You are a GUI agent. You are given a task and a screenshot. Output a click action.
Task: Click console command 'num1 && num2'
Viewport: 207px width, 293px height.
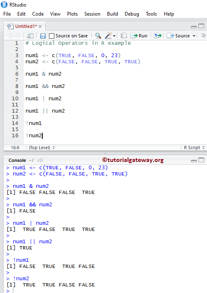[33, 205]
